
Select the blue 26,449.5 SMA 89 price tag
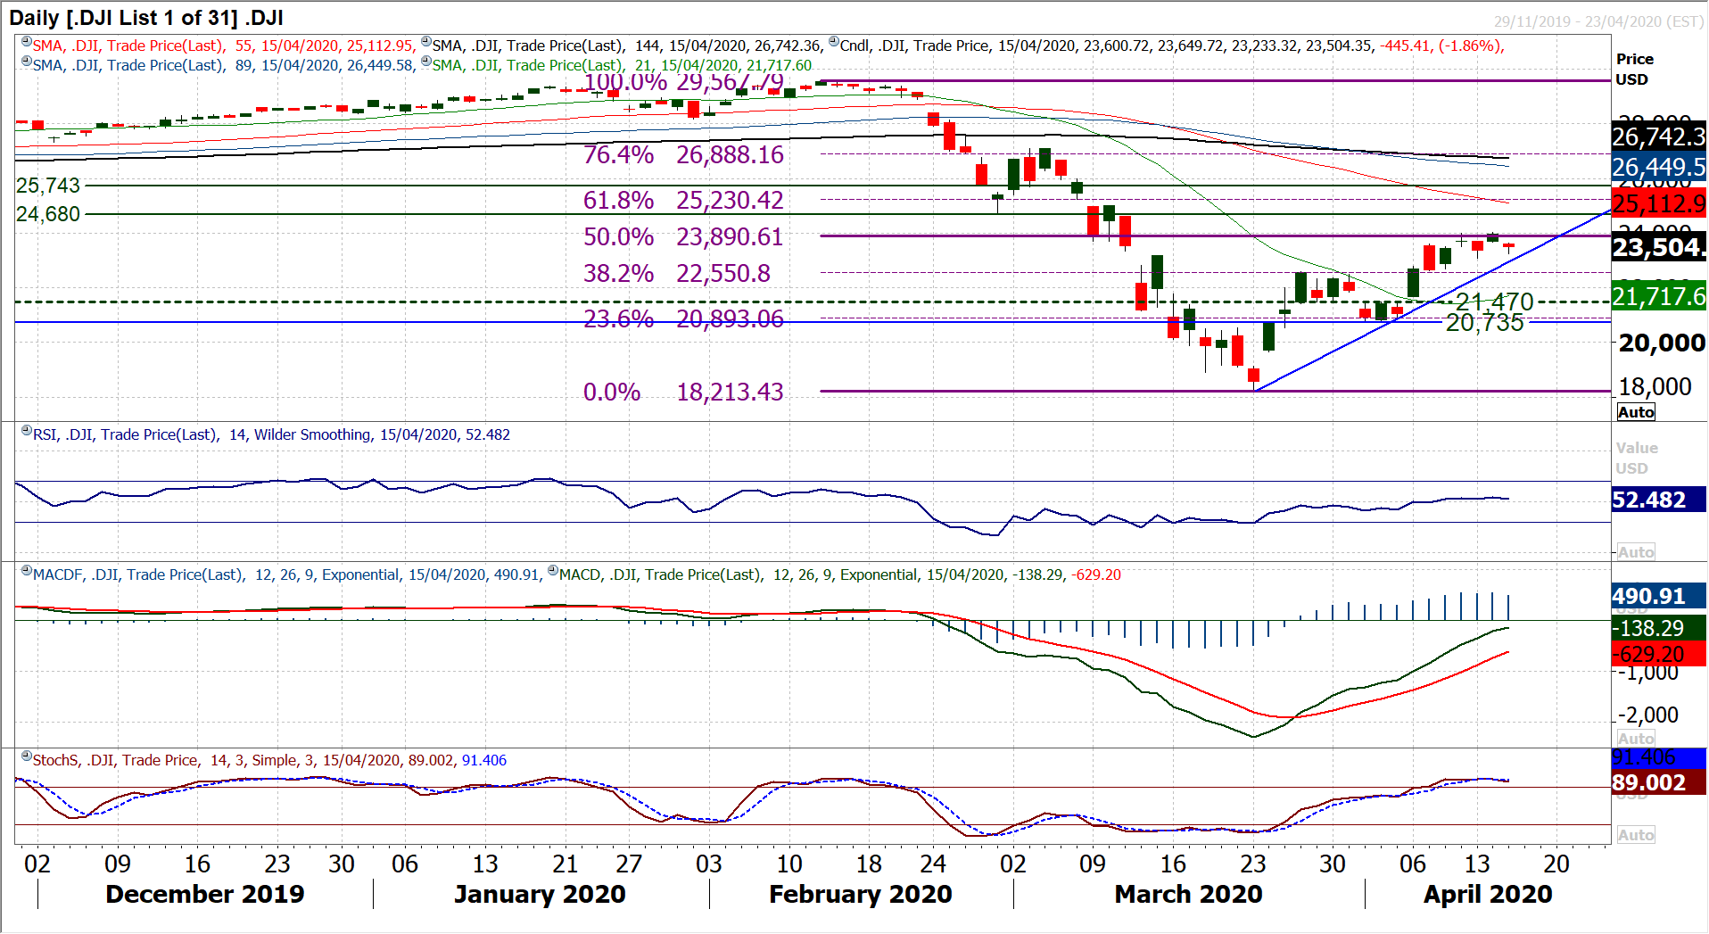click(x=1659, y=167)
